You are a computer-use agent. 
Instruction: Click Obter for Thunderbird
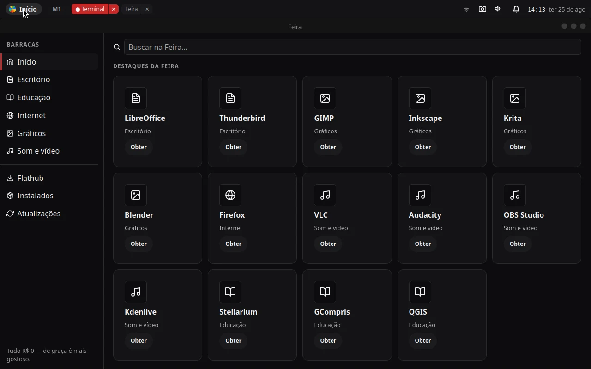tap(233, 147)
